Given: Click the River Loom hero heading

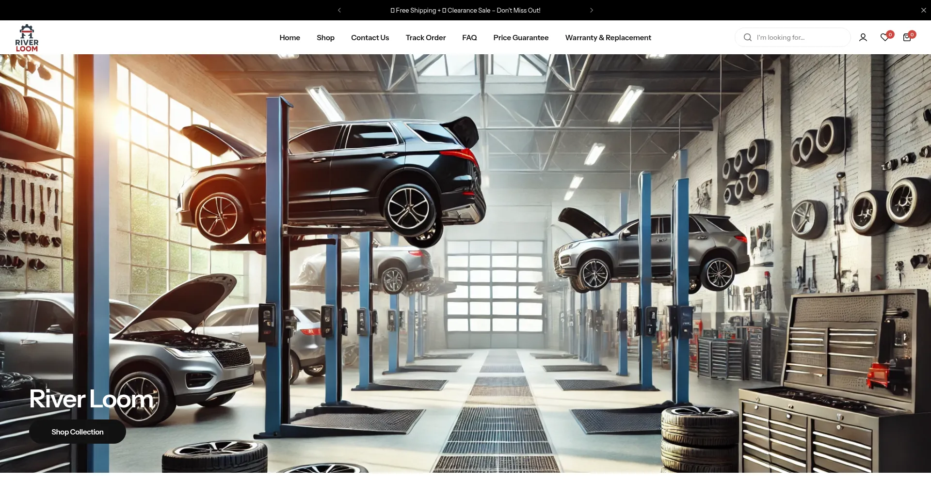Looking at the screenshot, I should 91,399.
